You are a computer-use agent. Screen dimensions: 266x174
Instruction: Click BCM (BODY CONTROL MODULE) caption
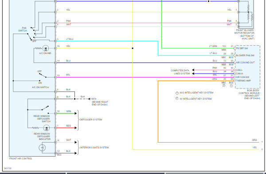coord(249,92)
